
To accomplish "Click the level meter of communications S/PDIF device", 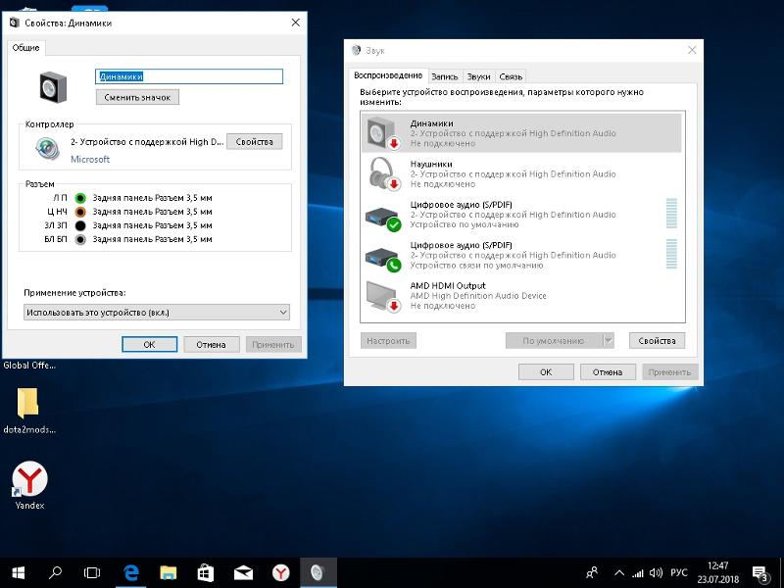I will [x=671, y=254].
